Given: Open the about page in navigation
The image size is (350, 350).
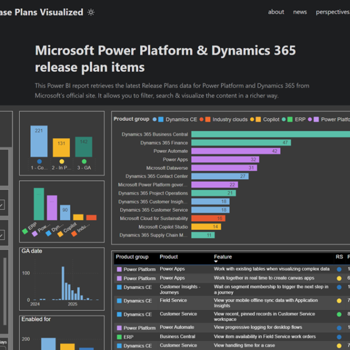Looking at the screenshot, I should point(276,12).
